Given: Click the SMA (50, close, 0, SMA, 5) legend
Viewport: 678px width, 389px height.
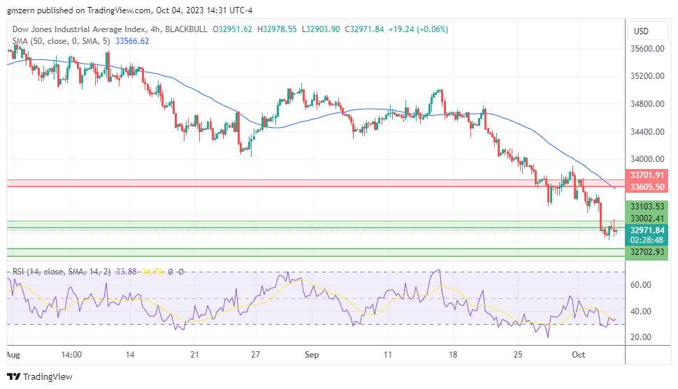Looking at the screenshot, I should tap(61, 41).
